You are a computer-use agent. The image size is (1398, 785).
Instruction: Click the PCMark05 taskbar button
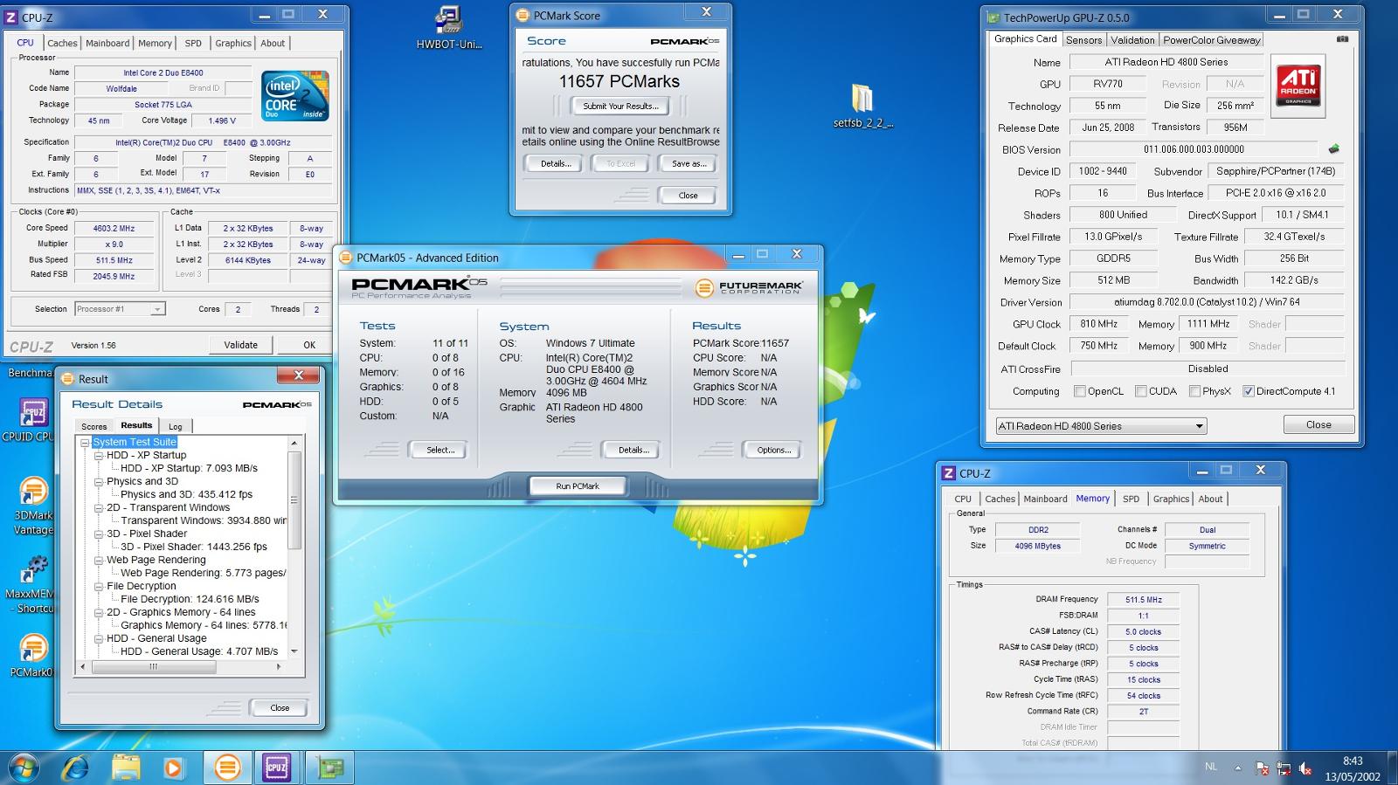pyautogui.click(x=227, y=768)
